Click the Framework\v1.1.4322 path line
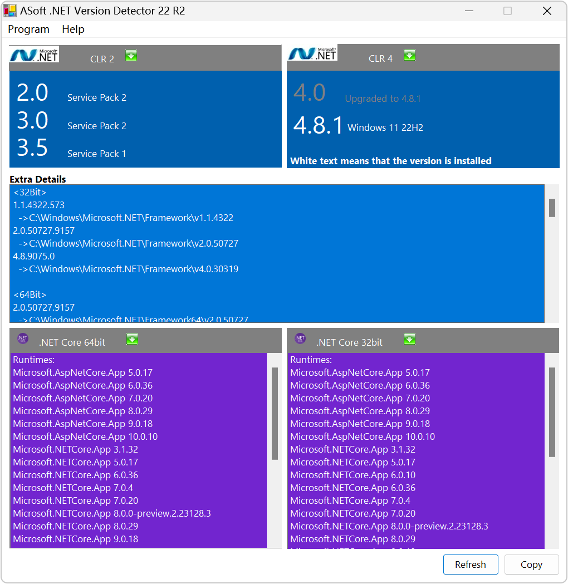 126,218
